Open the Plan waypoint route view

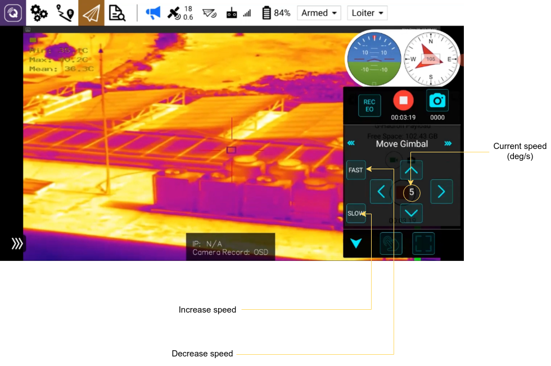tap(65, 13)
